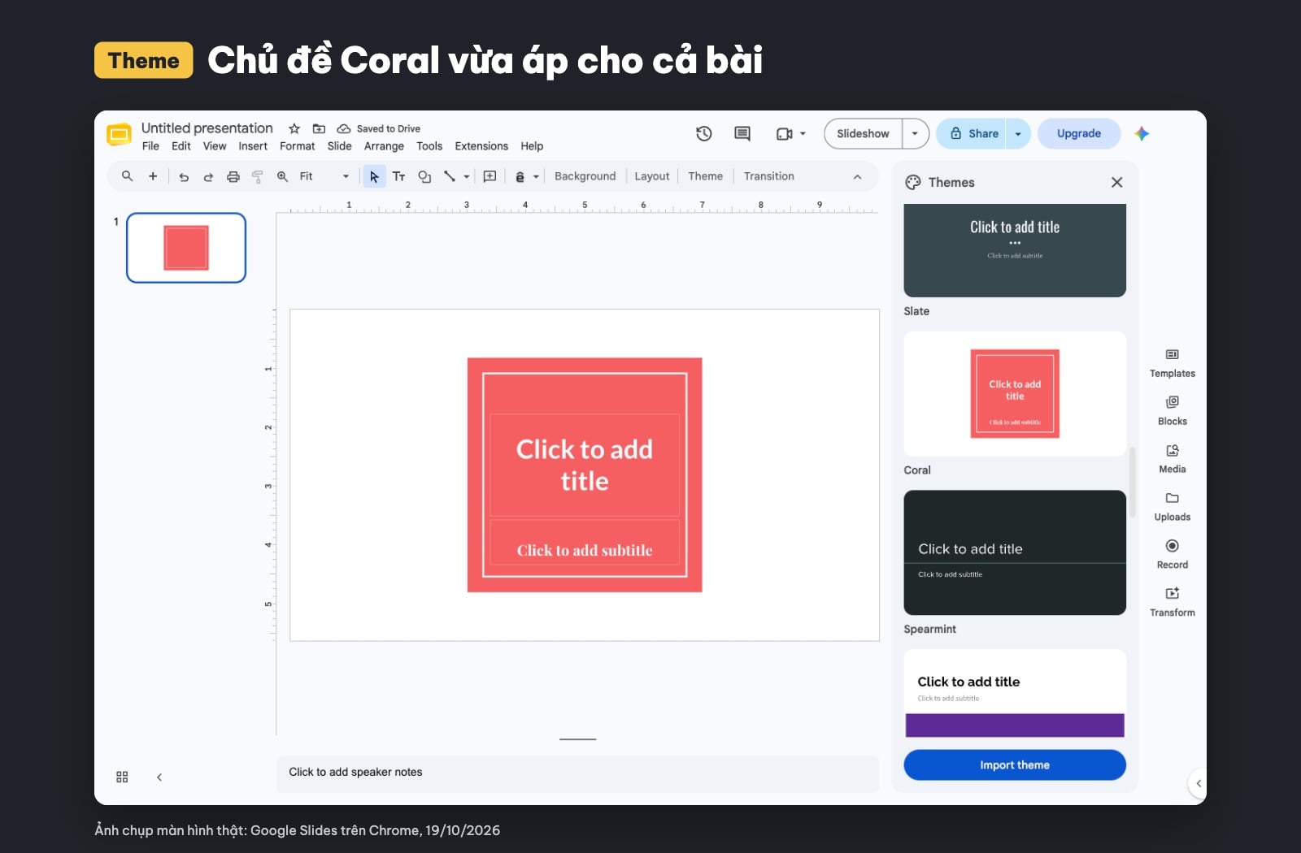The image size is (1301, 853).
Task: Select the line tool
Action: (450, 176)
